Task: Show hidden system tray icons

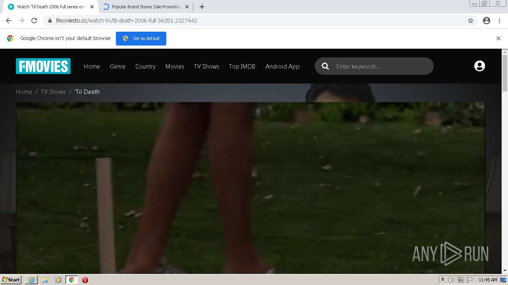Action: pyautogui.click(x=443, y=280)
